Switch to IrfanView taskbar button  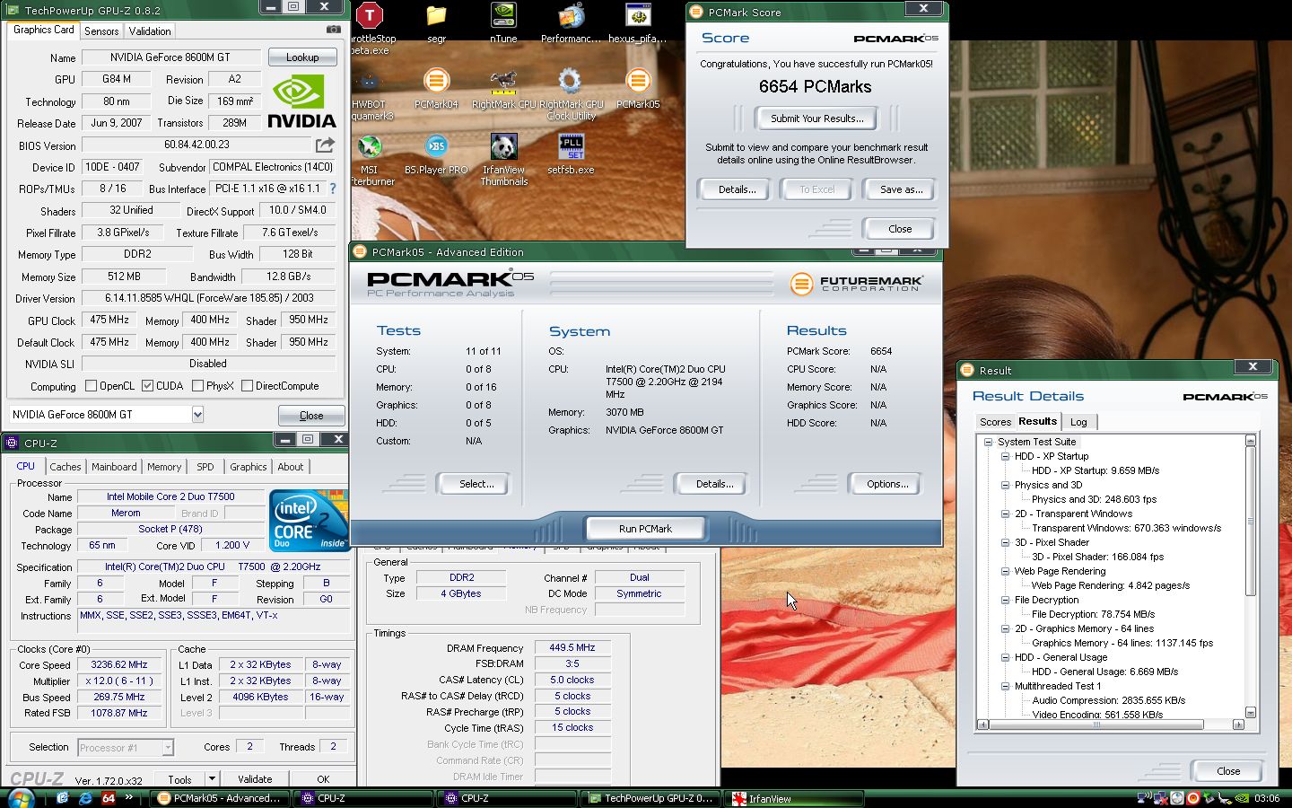pos(794,798)
